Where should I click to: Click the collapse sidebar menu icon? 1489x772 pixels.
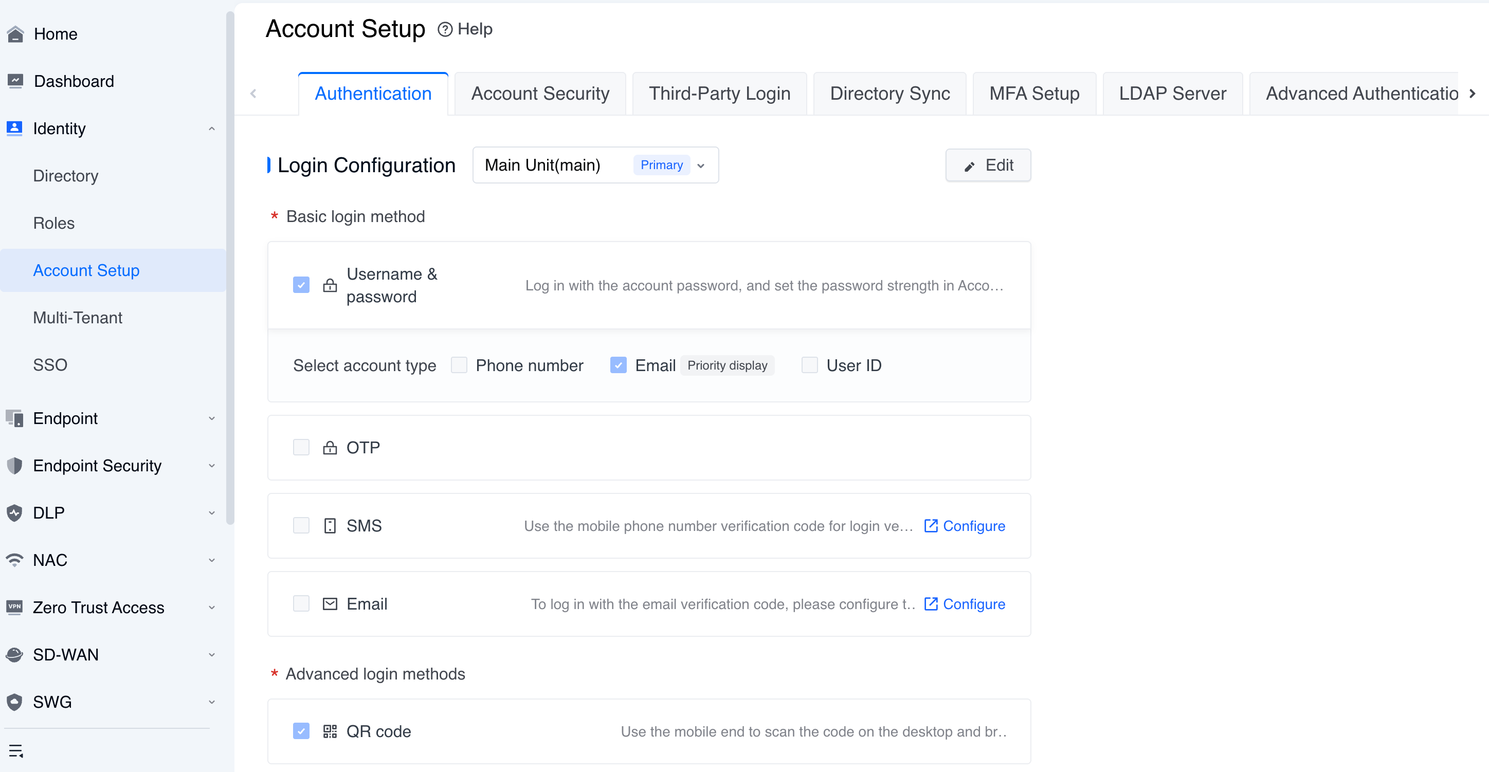15,750
